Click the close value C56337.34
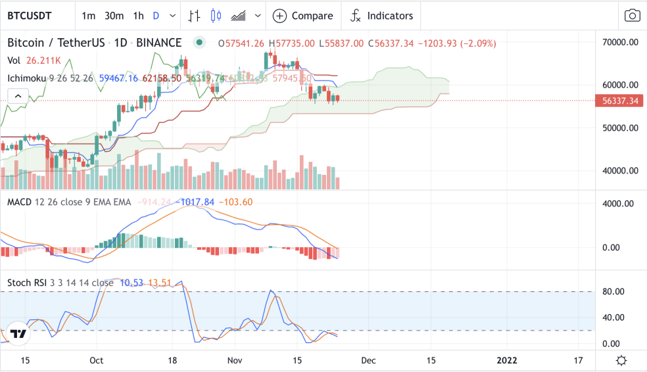 (x=391, y=43)
